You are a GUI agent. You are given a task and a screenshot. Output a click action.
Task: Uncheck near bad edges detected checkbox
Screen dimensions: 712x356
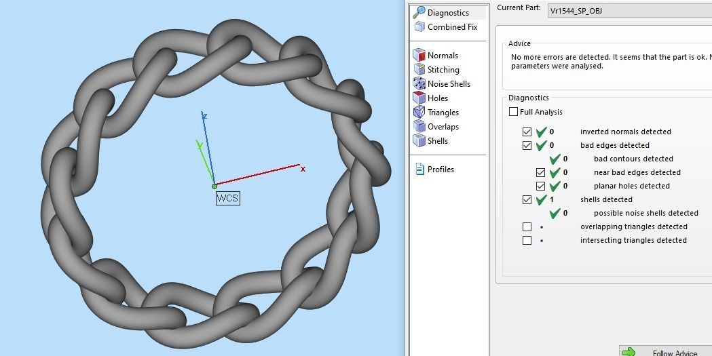coord(540,173)
